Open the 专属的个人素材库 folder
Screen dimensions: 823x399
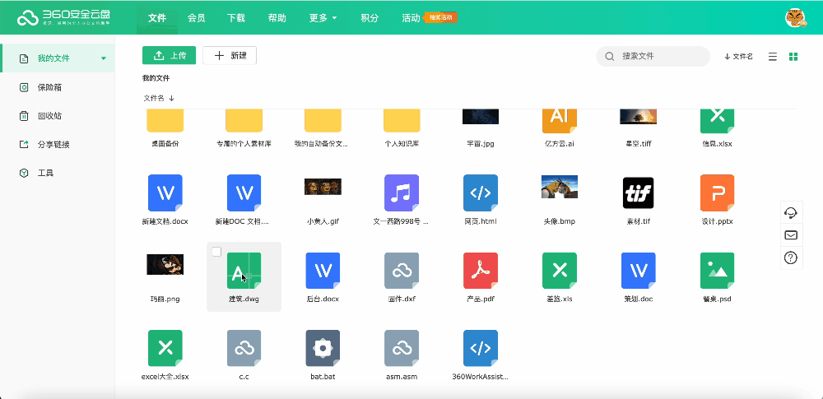point(244,121)
